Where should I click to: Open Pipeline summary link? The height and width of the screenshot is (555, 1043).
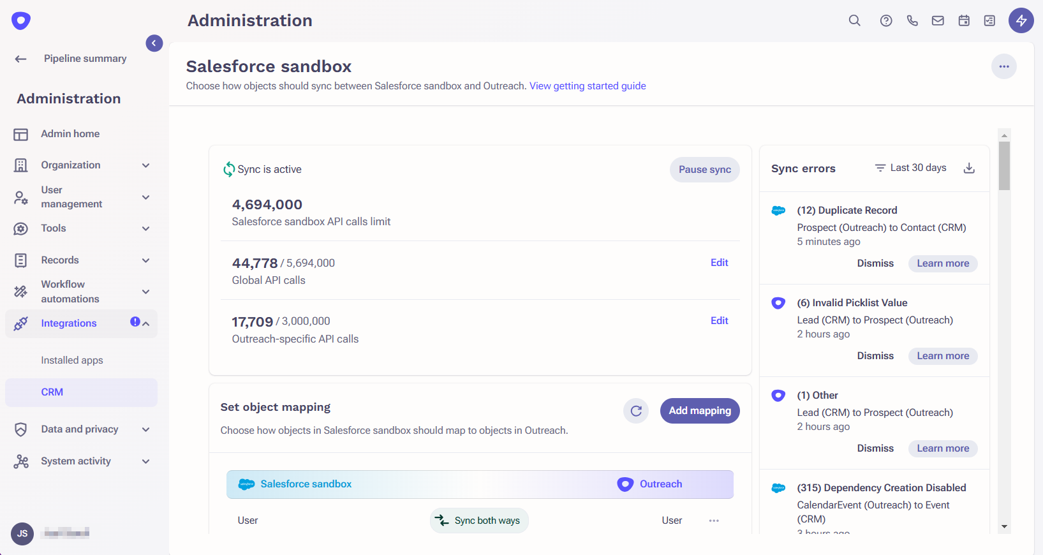pyautogui.click(x=85, y=59)
